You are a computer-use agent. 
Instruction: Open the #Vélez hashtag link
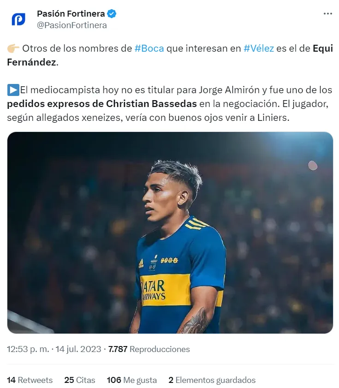click(259, 48)
